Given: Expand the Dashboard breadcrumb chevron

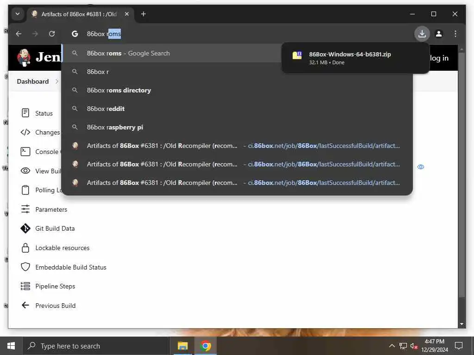Looking at the screenshot, I should click(57, 81).
